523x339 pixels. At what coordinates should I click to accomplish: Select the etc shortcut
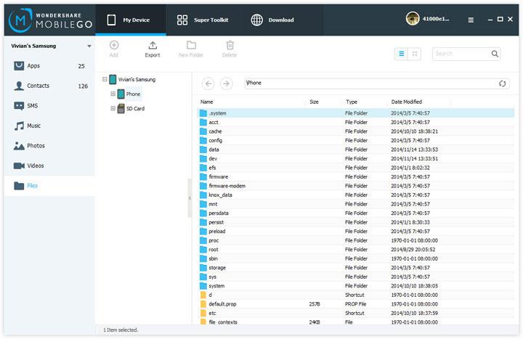[x=355, y=313]
